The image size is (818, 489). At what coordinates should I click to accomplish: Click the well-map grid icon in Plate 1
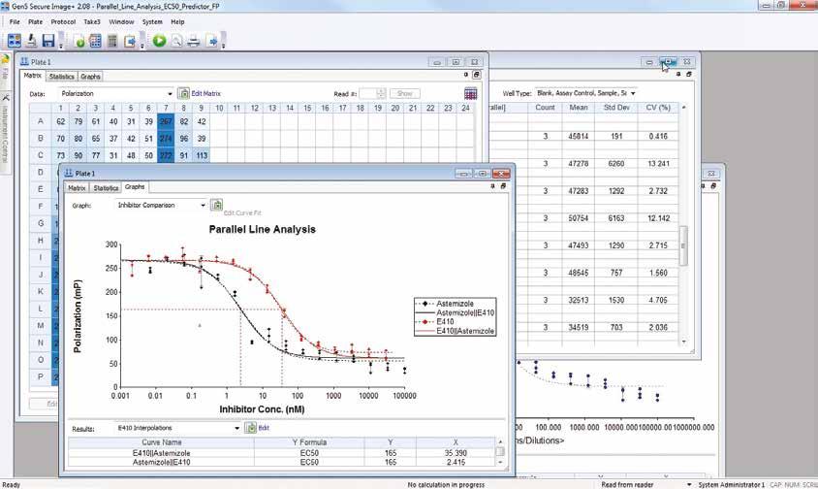[471, 93]
